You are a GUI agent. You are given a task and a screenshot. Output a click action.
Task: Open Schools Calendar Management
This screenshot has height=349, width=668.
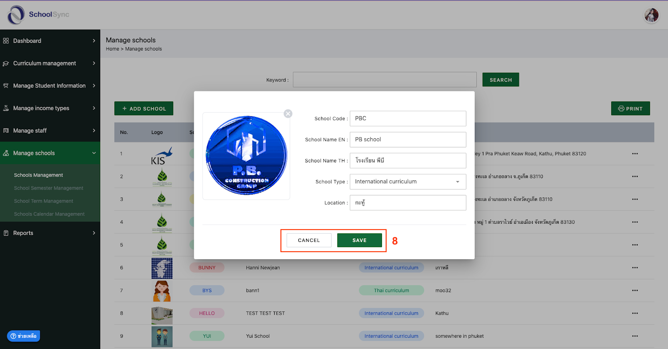click(x=49, y=214)
